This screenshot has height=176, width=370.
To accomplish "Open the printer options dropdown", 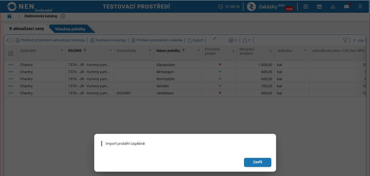I will [x=233, y=40].
